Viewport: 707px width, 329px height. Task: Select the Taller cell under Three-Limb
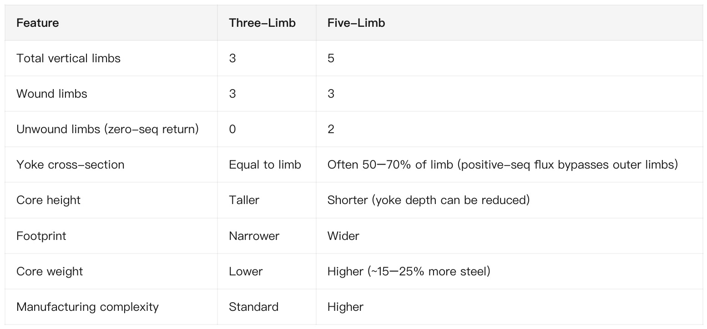[244, 200]
